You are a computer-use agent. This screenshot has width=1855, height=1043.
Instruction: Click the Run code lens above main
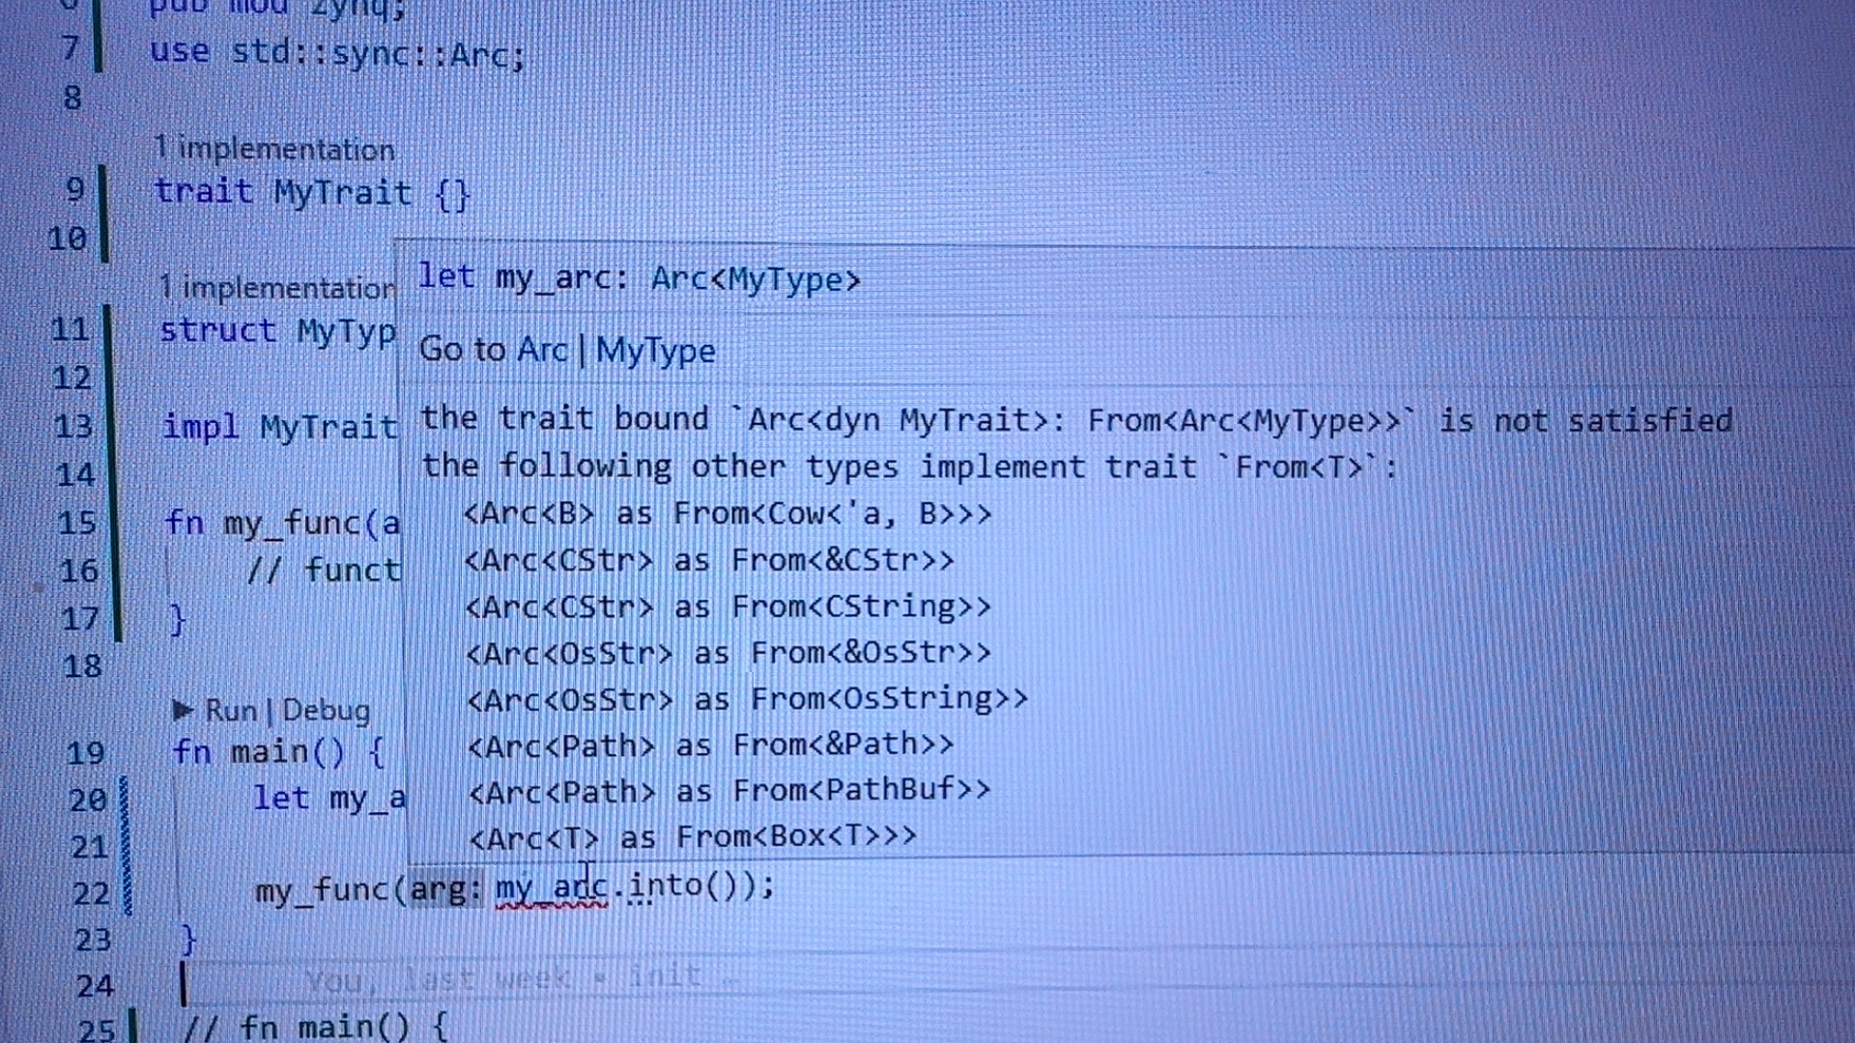(231, 711)
